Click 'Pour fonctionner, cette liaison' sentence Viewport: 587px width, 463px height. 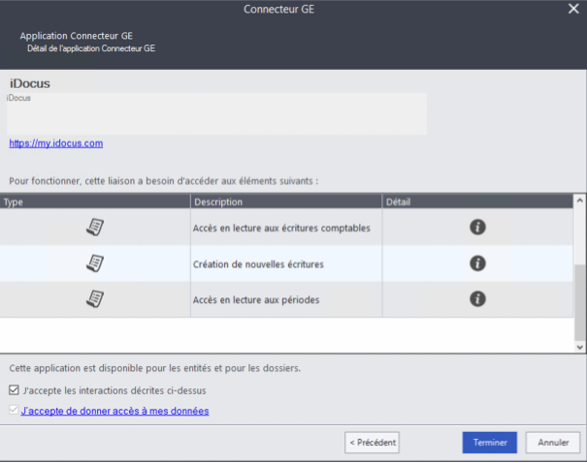coord(164,181)
